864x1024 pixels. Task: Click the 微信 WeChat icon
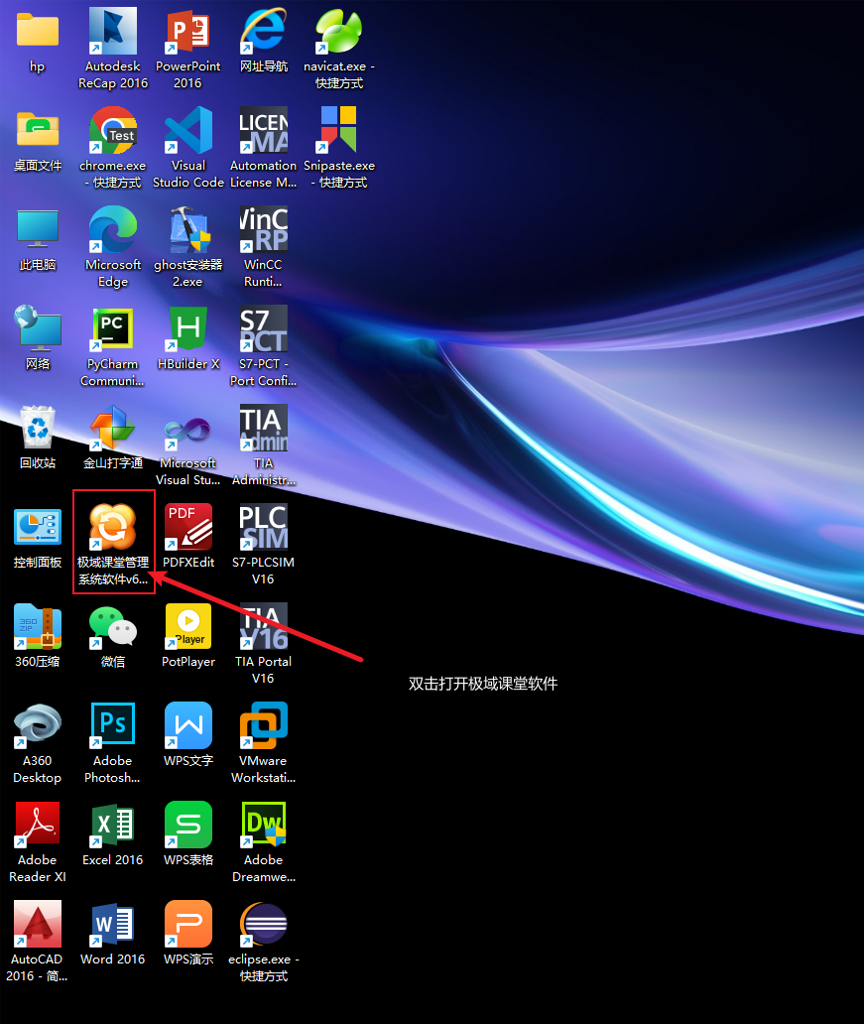click(113, 627)
